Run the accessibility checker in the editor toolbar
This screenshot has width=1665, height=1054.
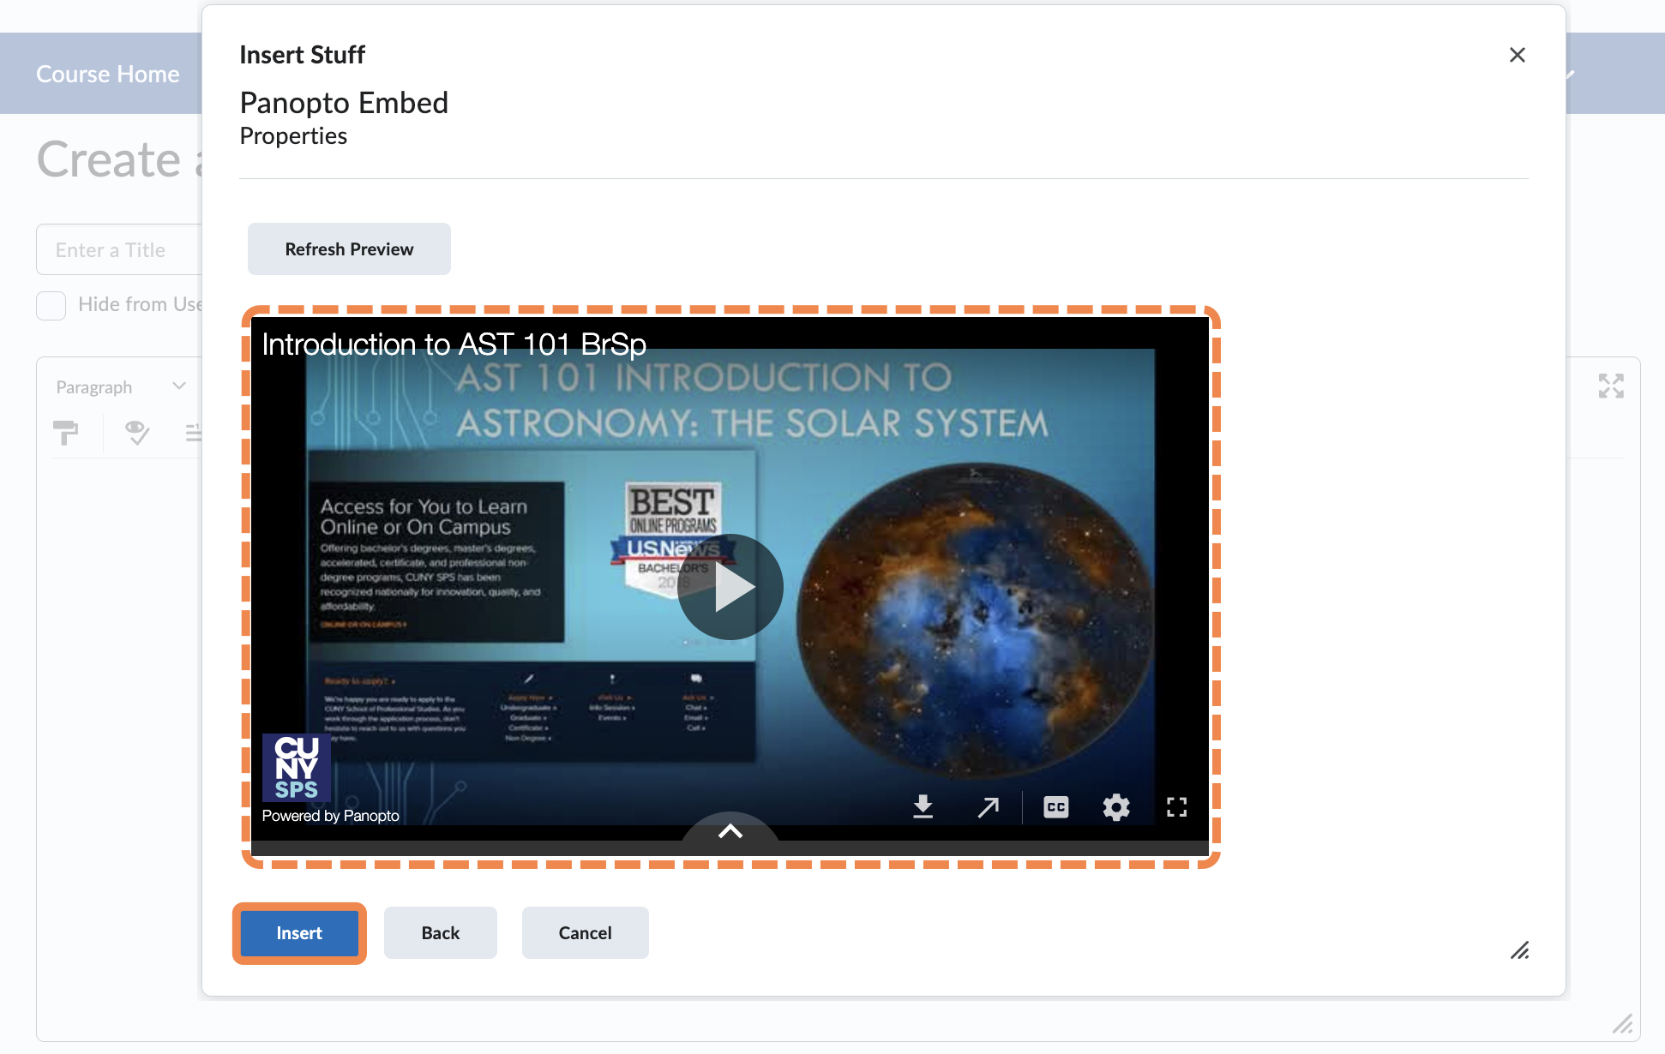pos(136,433)
